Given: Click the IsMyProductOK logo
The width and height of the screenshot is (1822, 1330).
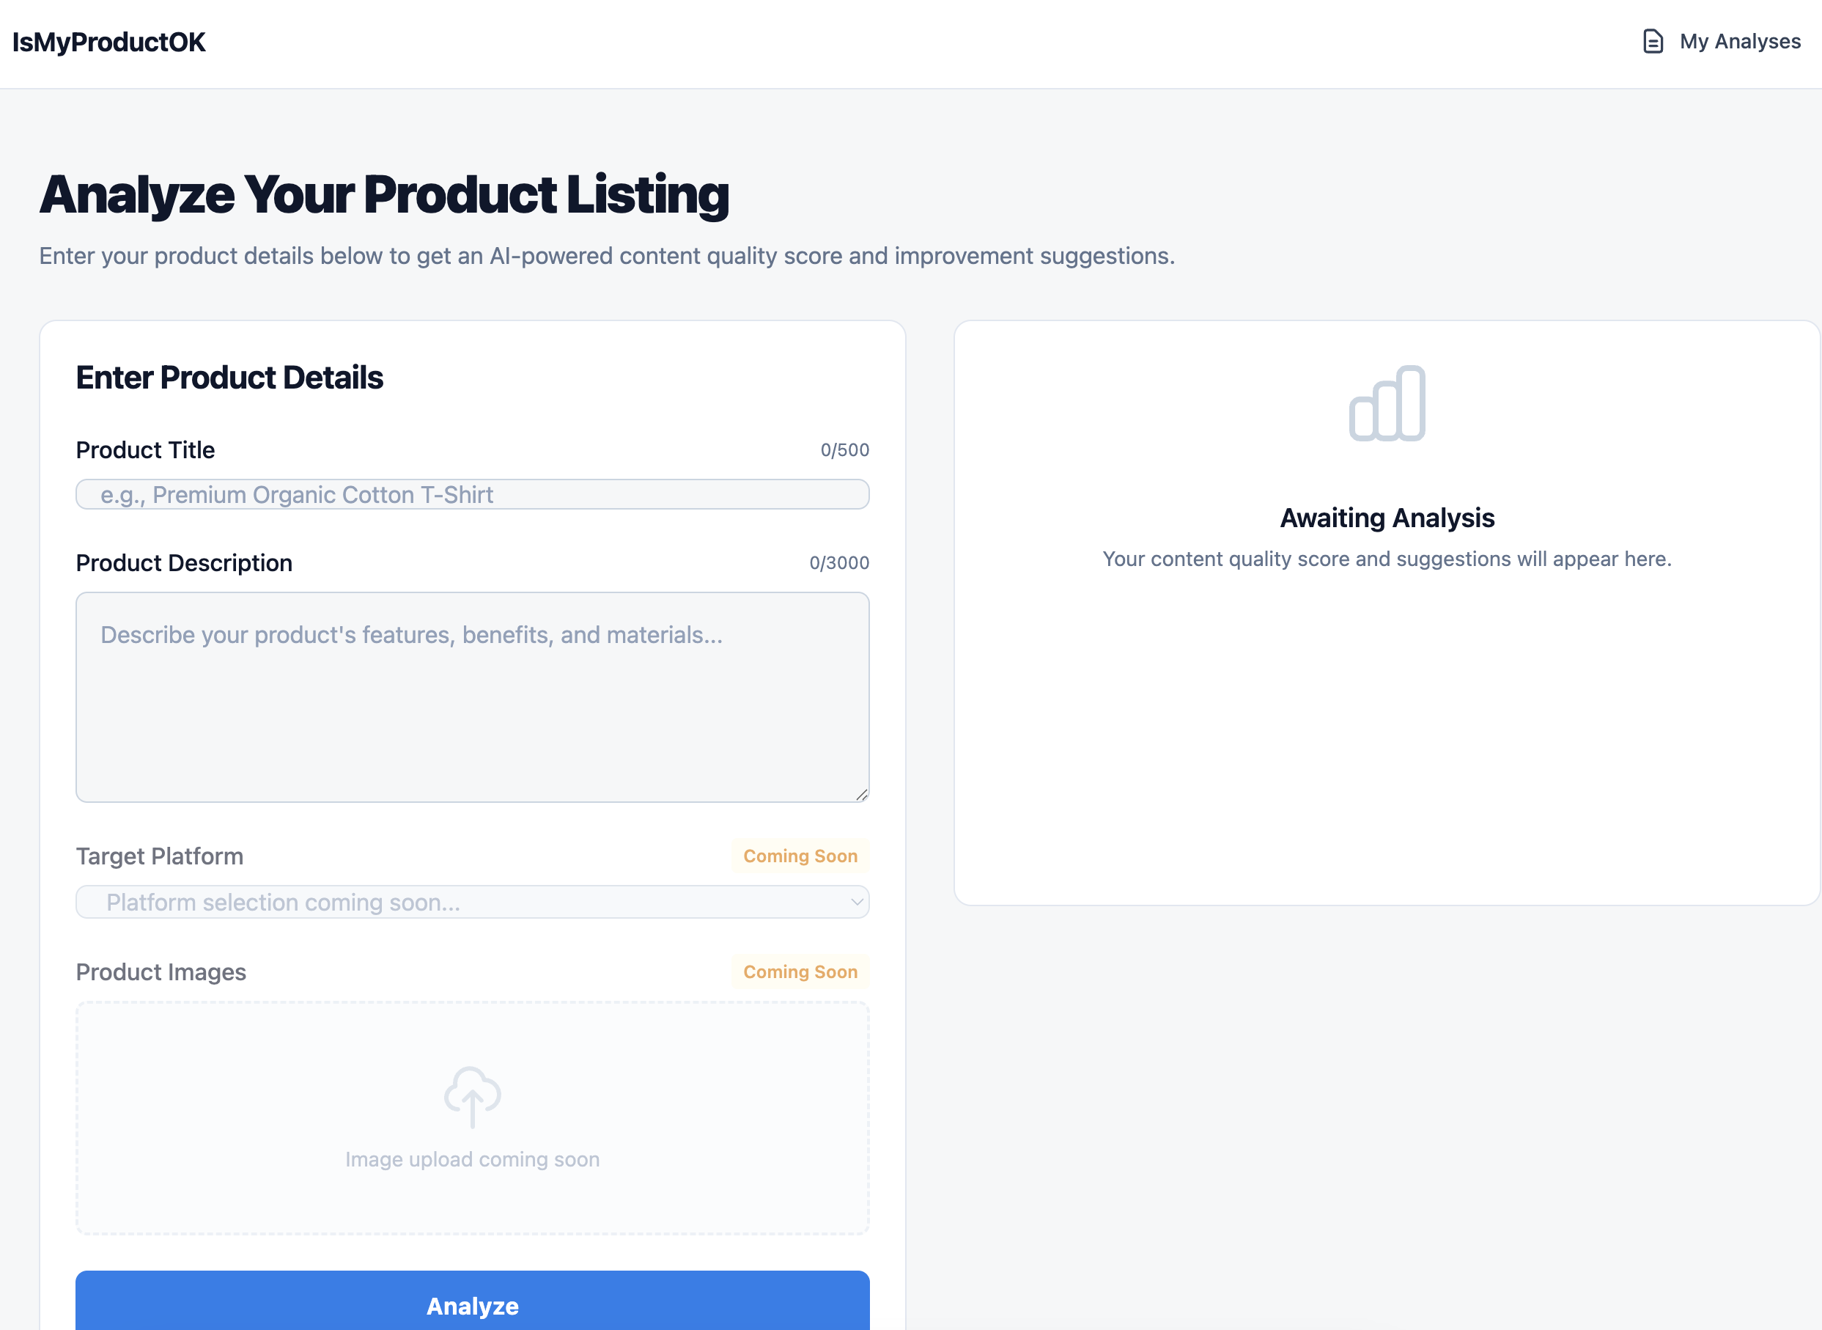Looking at the screenshot, I should [x=109, y=41].
